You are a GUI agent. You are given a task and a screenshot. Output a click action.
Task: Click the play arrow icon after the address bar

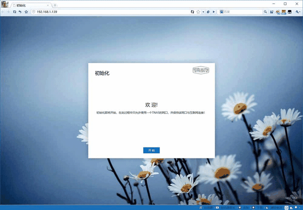pyautogui.click(x=214, y=12)
